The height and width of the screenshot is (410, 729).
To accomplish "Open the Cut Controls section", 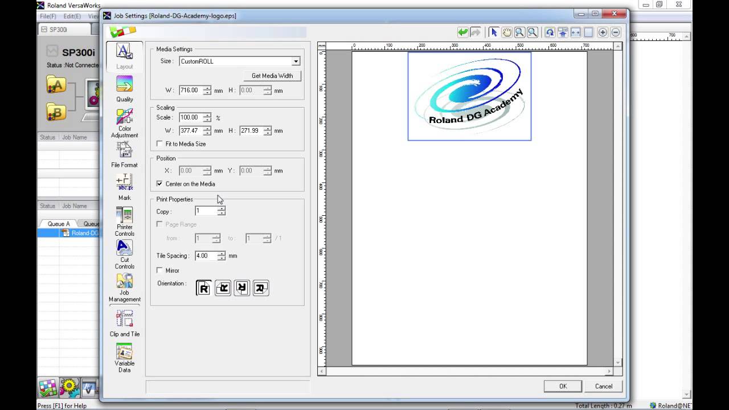I will (x=124, y=255).
